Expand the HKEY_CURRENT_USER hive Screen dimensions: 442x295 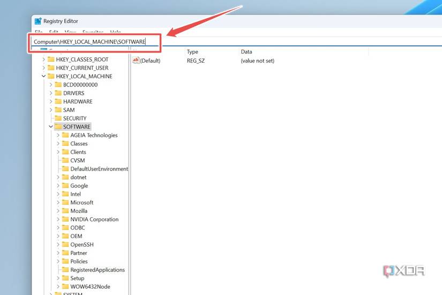(44, 68)
